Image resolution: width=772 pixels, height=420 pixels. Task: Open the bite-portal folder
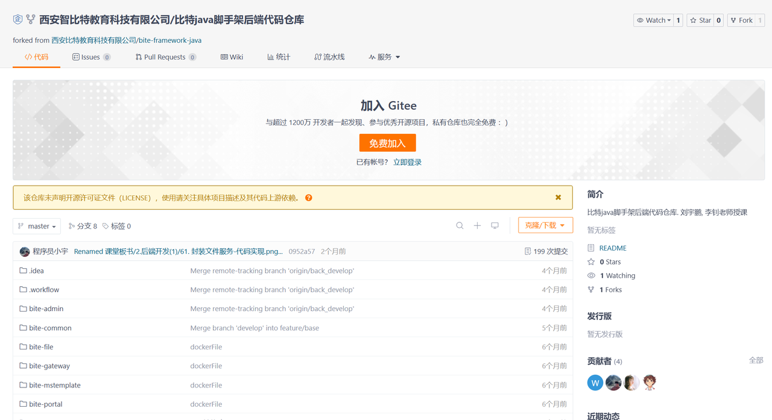click(x=46, y=404)
